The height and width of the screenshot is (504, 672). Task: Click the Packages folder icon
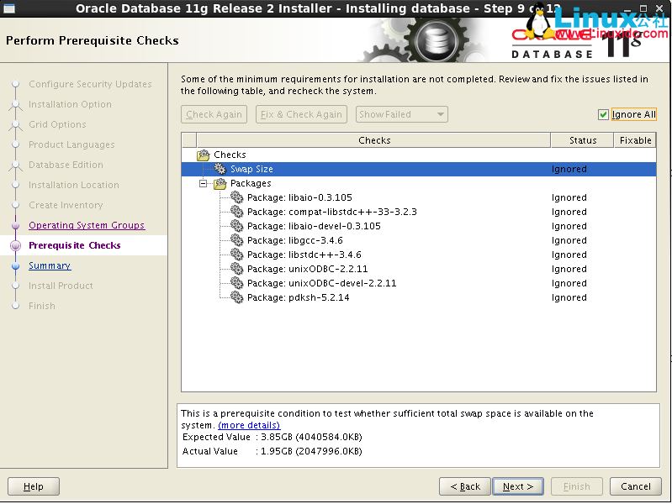[220, 183]
